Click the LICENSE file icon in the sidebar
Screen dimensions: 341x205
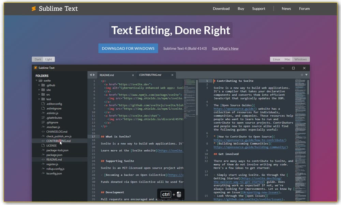43,145
